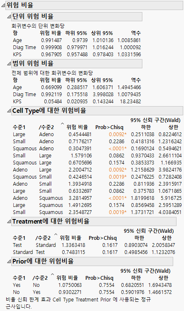Image resolution: width=184 pixels, height=311 pixels.
Task: Click range Diag Time upper 3.998028
Action: pyautogui.click(x=103, y=95)
